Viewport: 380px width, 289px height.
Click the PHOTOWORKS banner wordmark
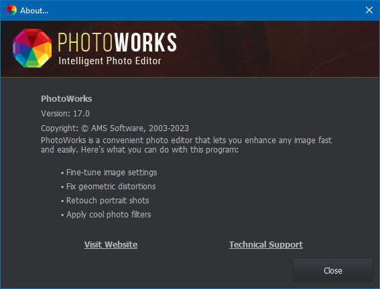point(117,42)
